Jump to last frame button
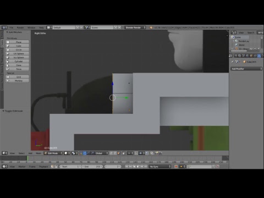Image resolution: width=264 pixels, height=198 pixels. [x=146, y=167]
